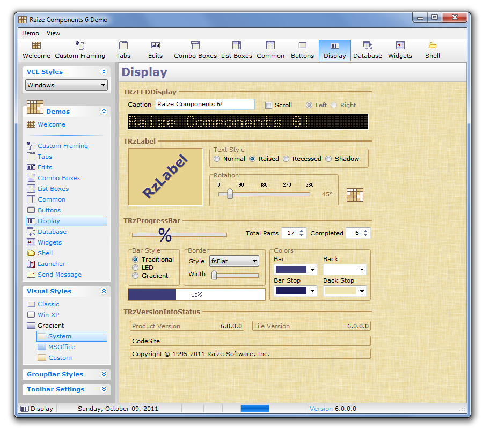Choose Normal text style
This screenshot has width=483, height=429.
click(x=217, y=159)
